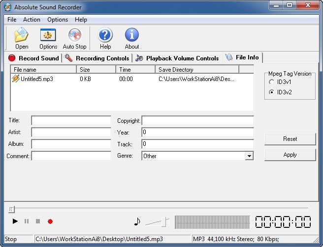Sort by the File name column header

click(x=43, y=70)
